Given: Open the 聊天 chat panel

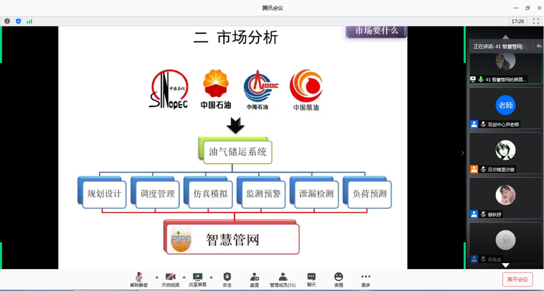Looking at the screenshot, I should (311, 280).
